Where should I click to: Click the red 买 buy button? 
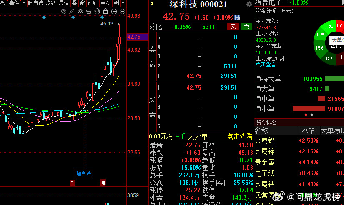coord(233,27)
